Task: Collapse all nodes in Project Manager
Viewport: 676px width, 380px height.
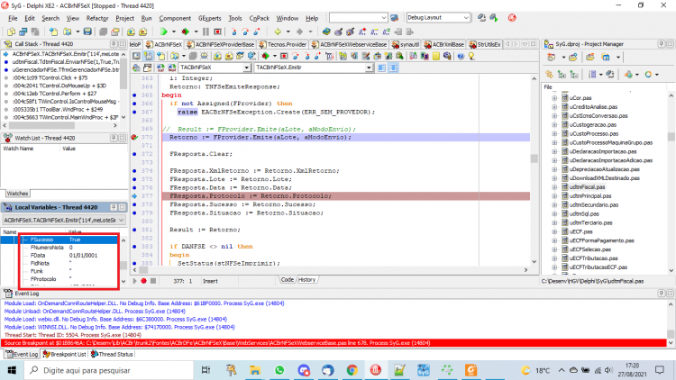Action: 574,74
